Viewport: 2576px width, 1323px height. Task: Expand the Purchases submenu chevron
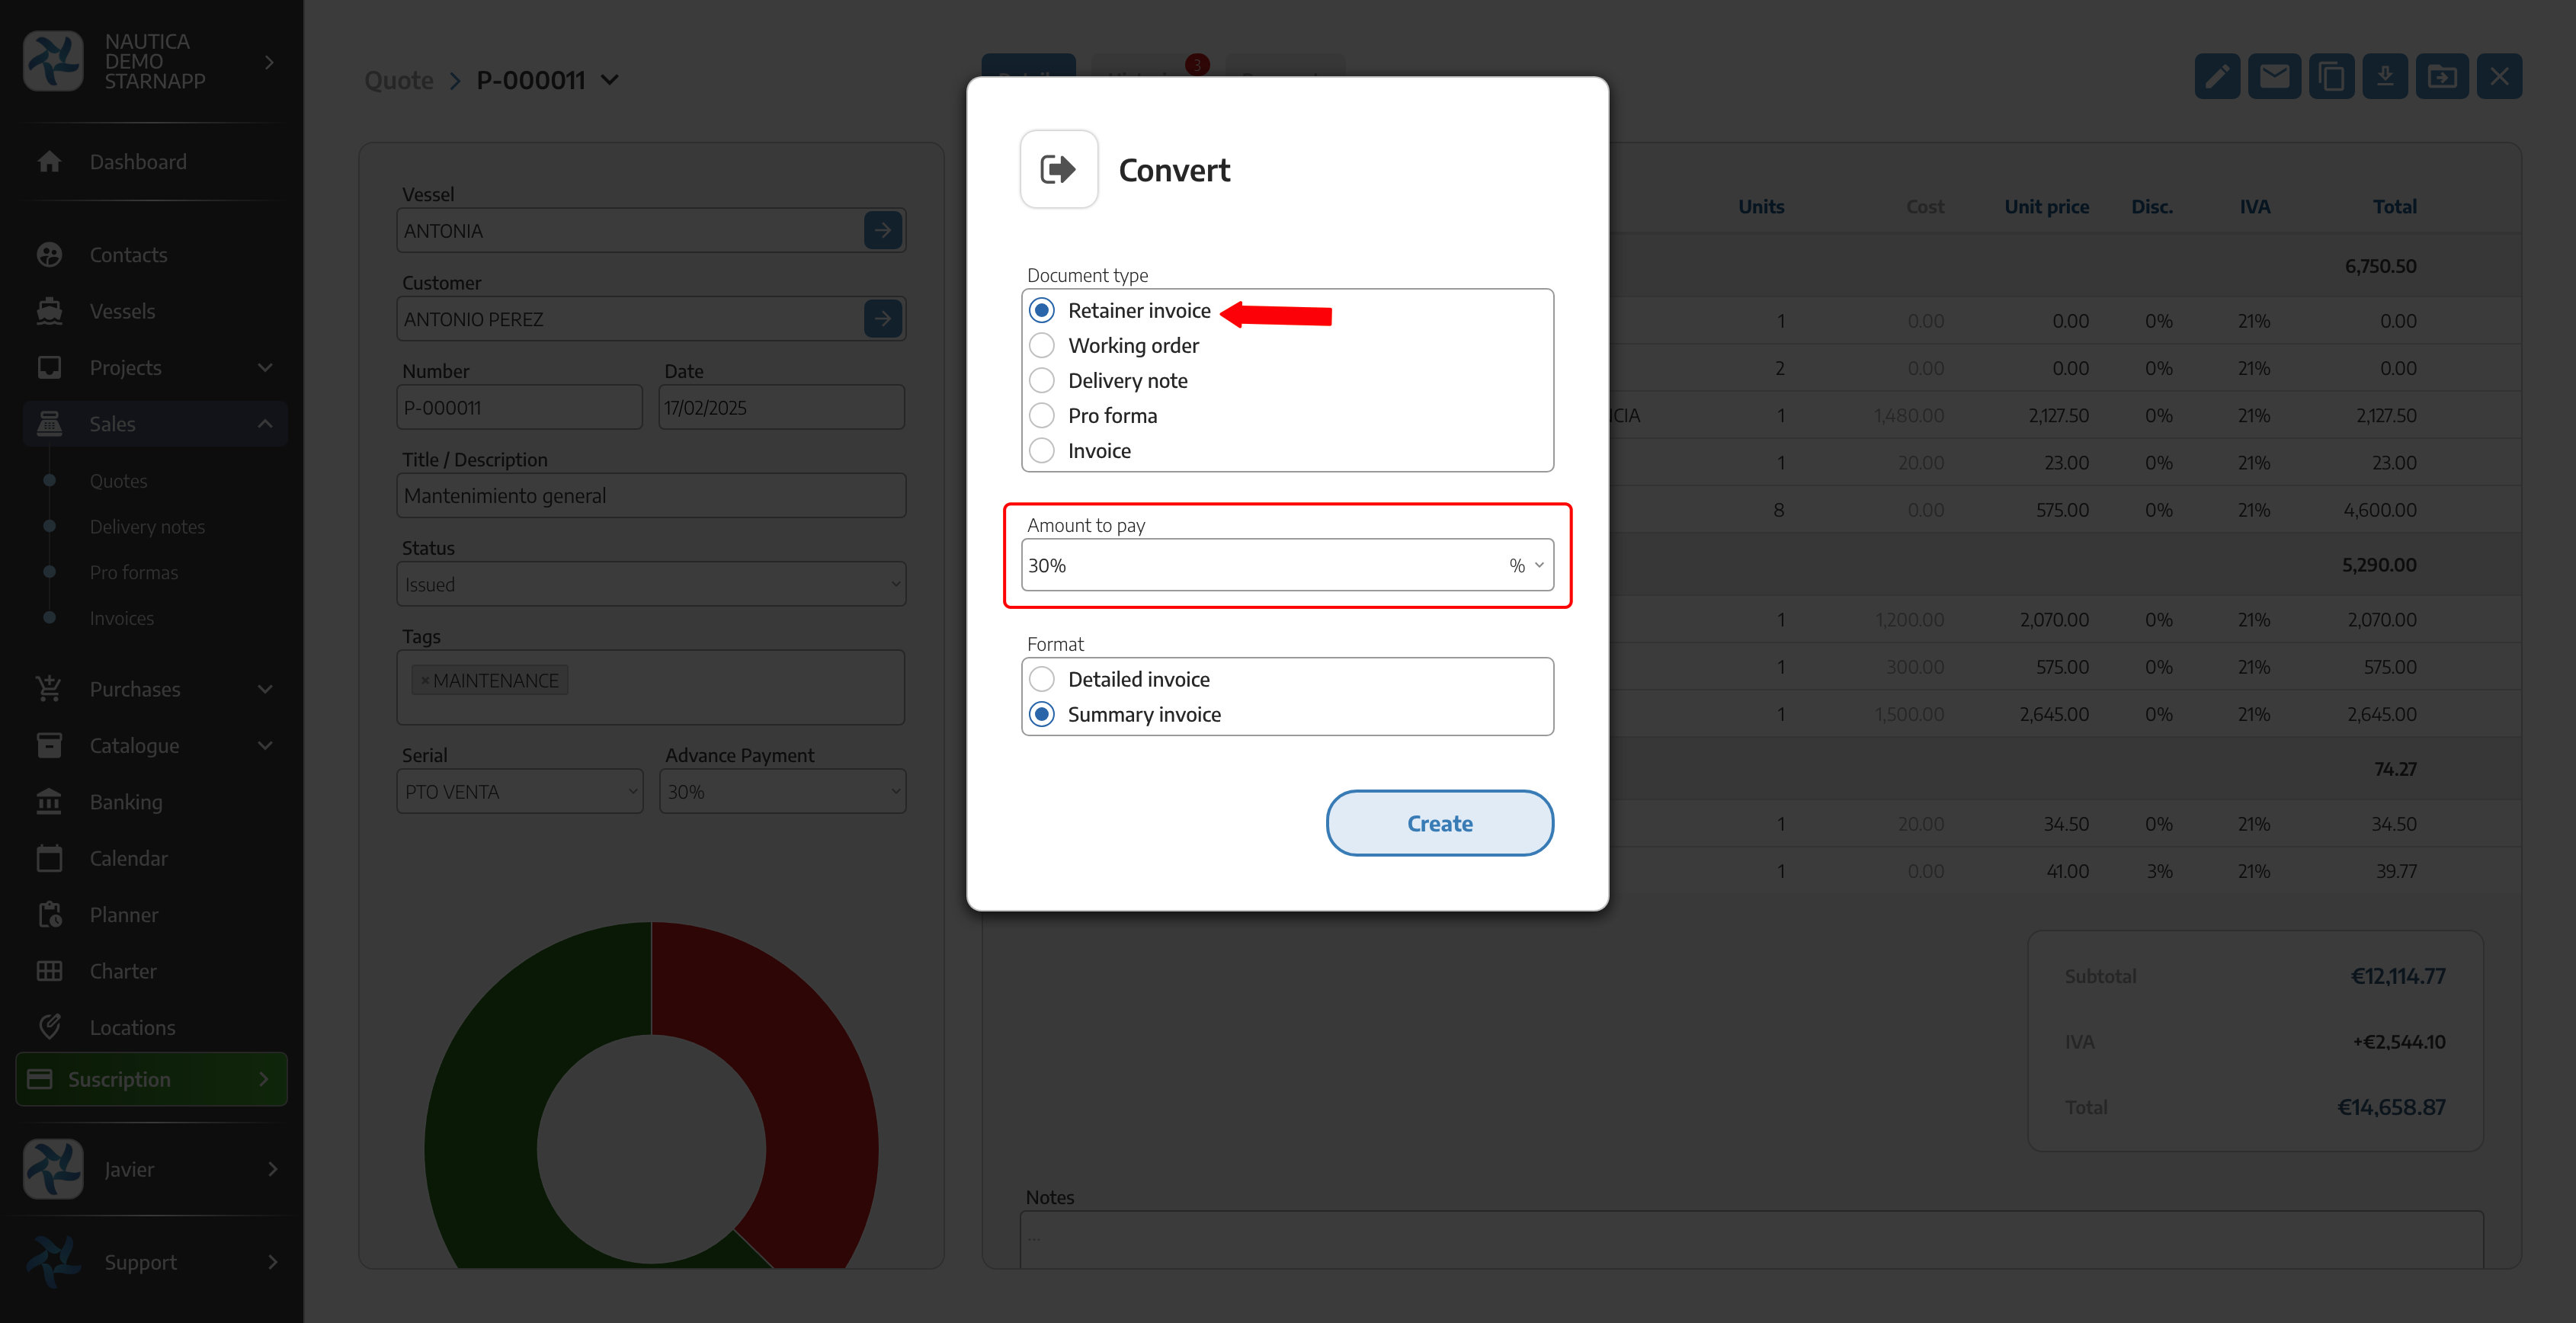(265, 689)
